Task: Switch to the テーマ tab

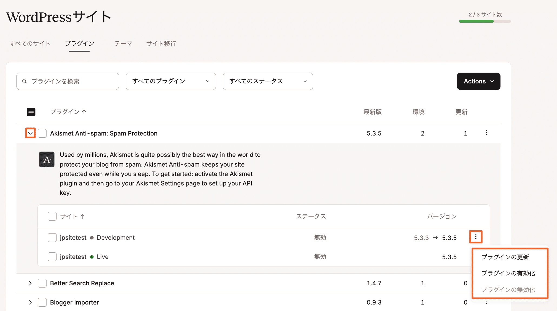Action: (x=123, y=44)
